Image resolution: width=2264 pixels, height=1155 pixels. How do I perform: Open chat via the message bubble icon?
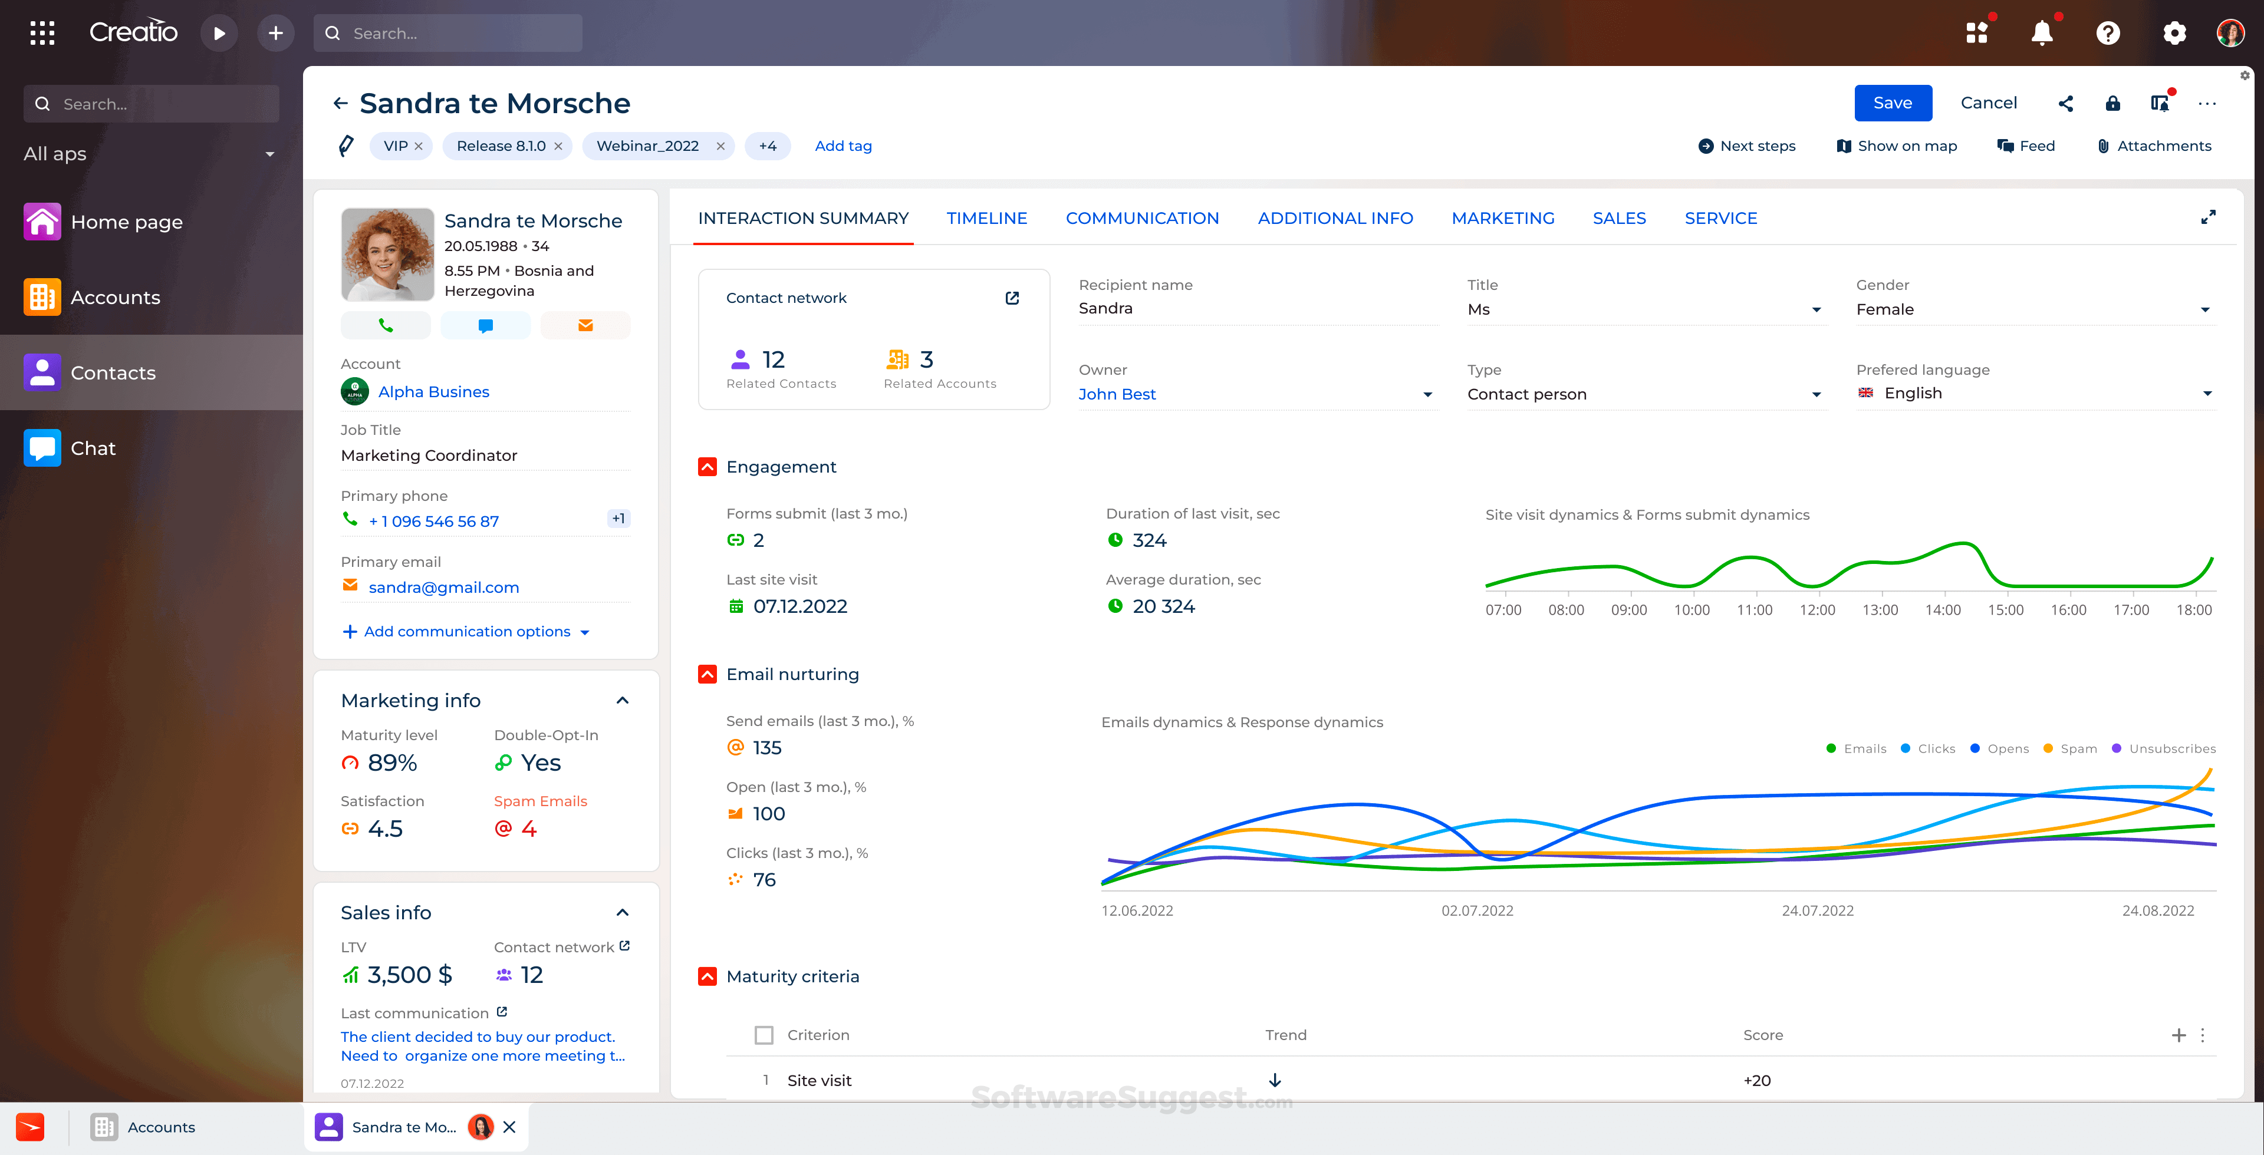point(485,325)
